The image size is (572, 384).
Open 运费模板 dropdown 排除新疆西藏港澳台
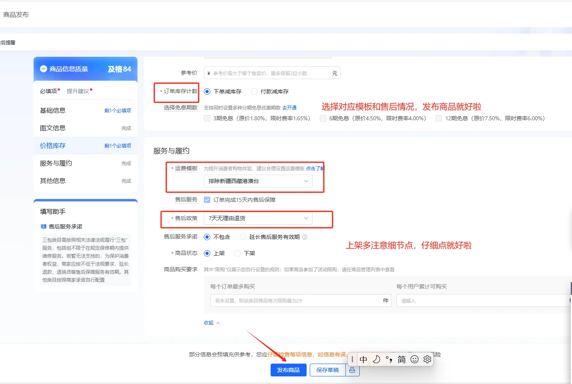(x=258, y=181)
